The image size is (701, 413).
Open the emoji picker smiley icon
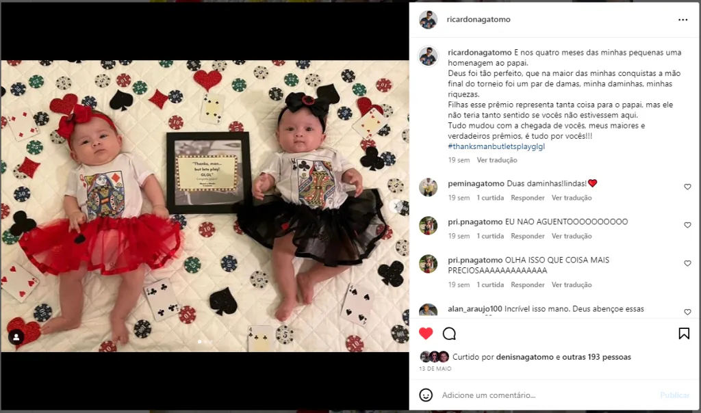(426, 395)
